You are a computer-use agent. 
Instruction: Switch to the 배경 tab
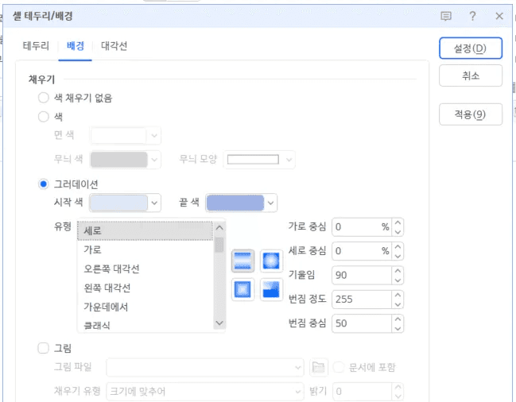click(x=76, y=46)
